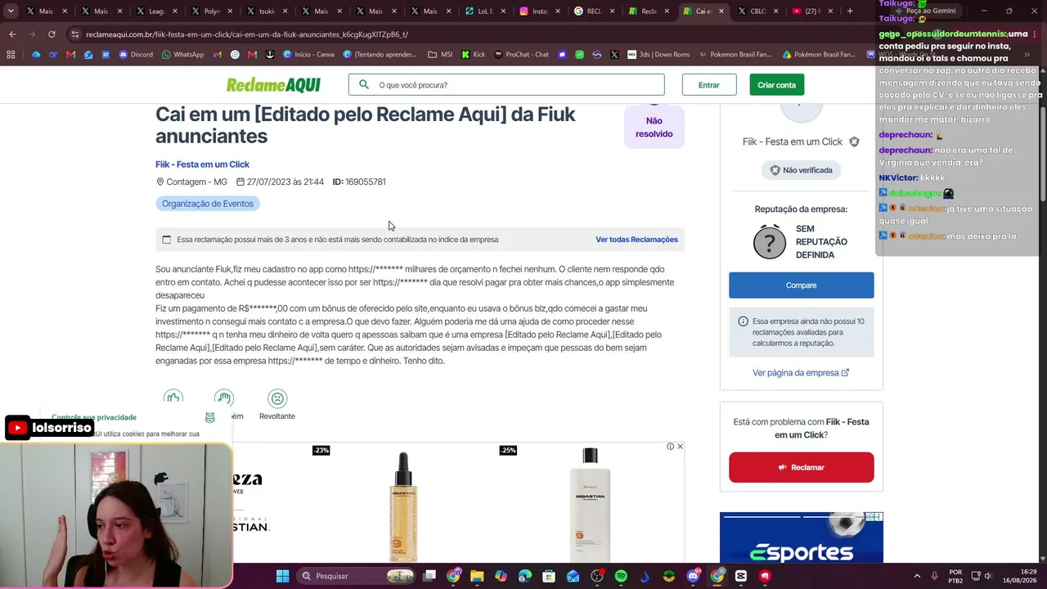Click the complaint ID 169055781
The height and width of the screenshot is (589, 1047).
(359, 182)
